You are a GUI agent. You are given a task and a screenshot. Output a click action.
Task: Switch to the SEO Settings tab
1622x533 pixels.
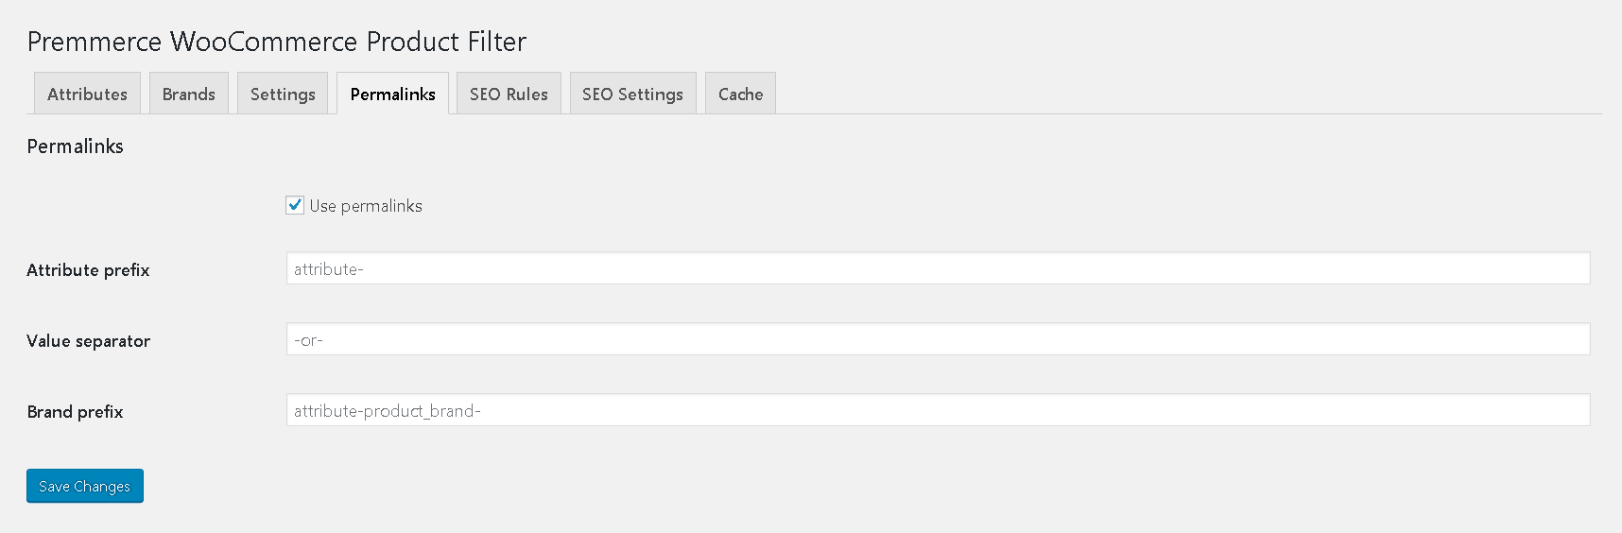632,94
